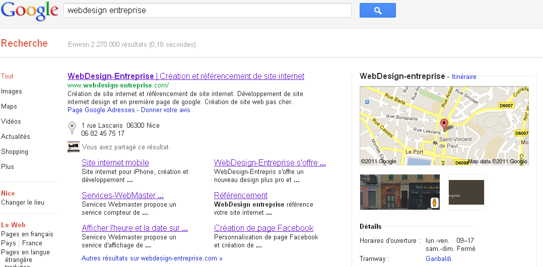543x267 pixels.
Task: Open the map of Nice
Action: (x=444, y=126)
